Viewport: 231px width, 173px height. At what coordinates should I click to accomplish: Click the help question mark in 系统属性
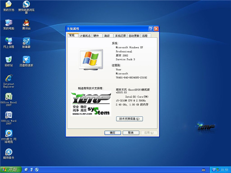pos(151,29)
